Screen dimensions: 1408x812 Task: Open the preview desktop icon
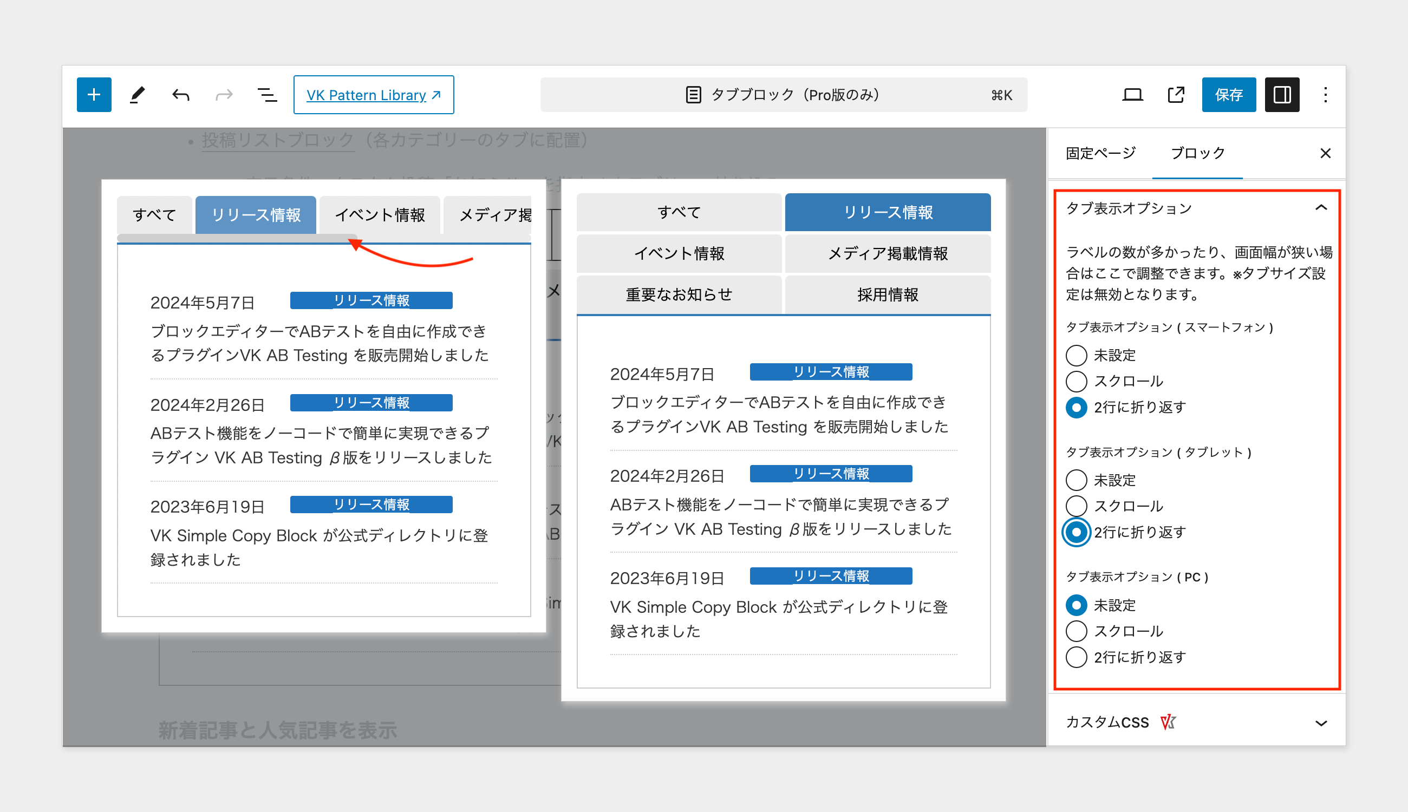pyautogui.click(x=1131, y=95)
